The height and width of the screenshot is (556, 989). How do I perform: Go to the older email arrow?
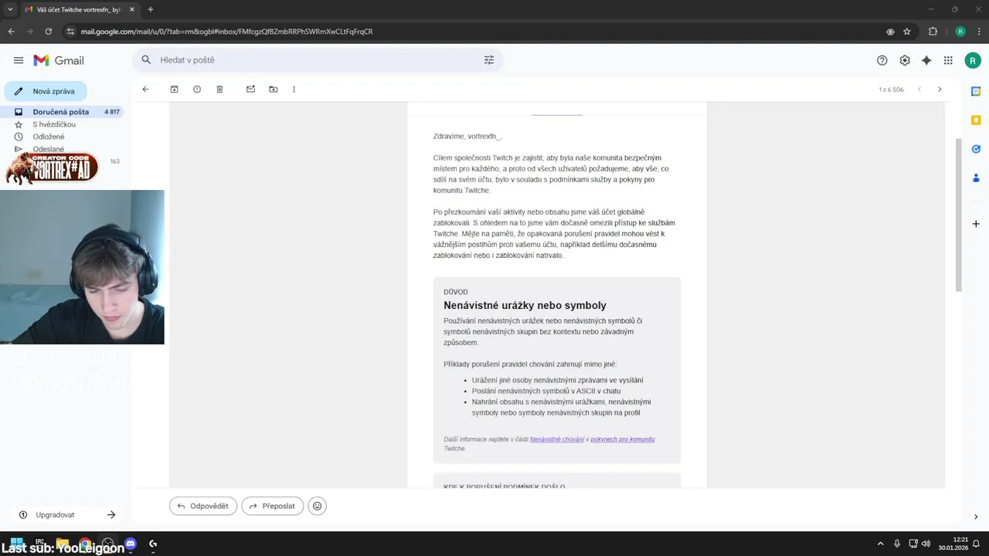[940, 90]
